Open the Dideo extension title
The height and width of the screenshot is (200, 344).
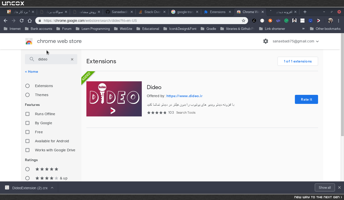pos(154,87)
